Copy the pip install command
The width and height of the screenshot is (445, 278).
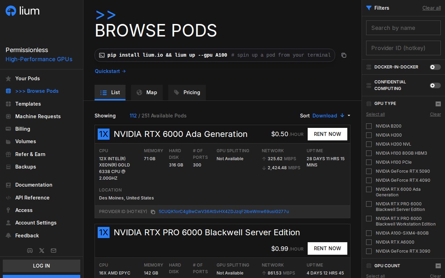click(x=344, y=55)
